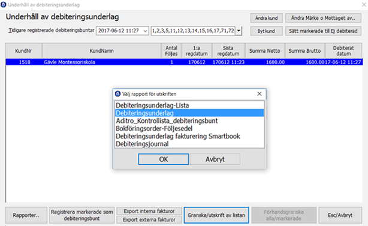368x226 pixels.
Task: Click Granska/utskrift av listan button
Action: [216, 215]
